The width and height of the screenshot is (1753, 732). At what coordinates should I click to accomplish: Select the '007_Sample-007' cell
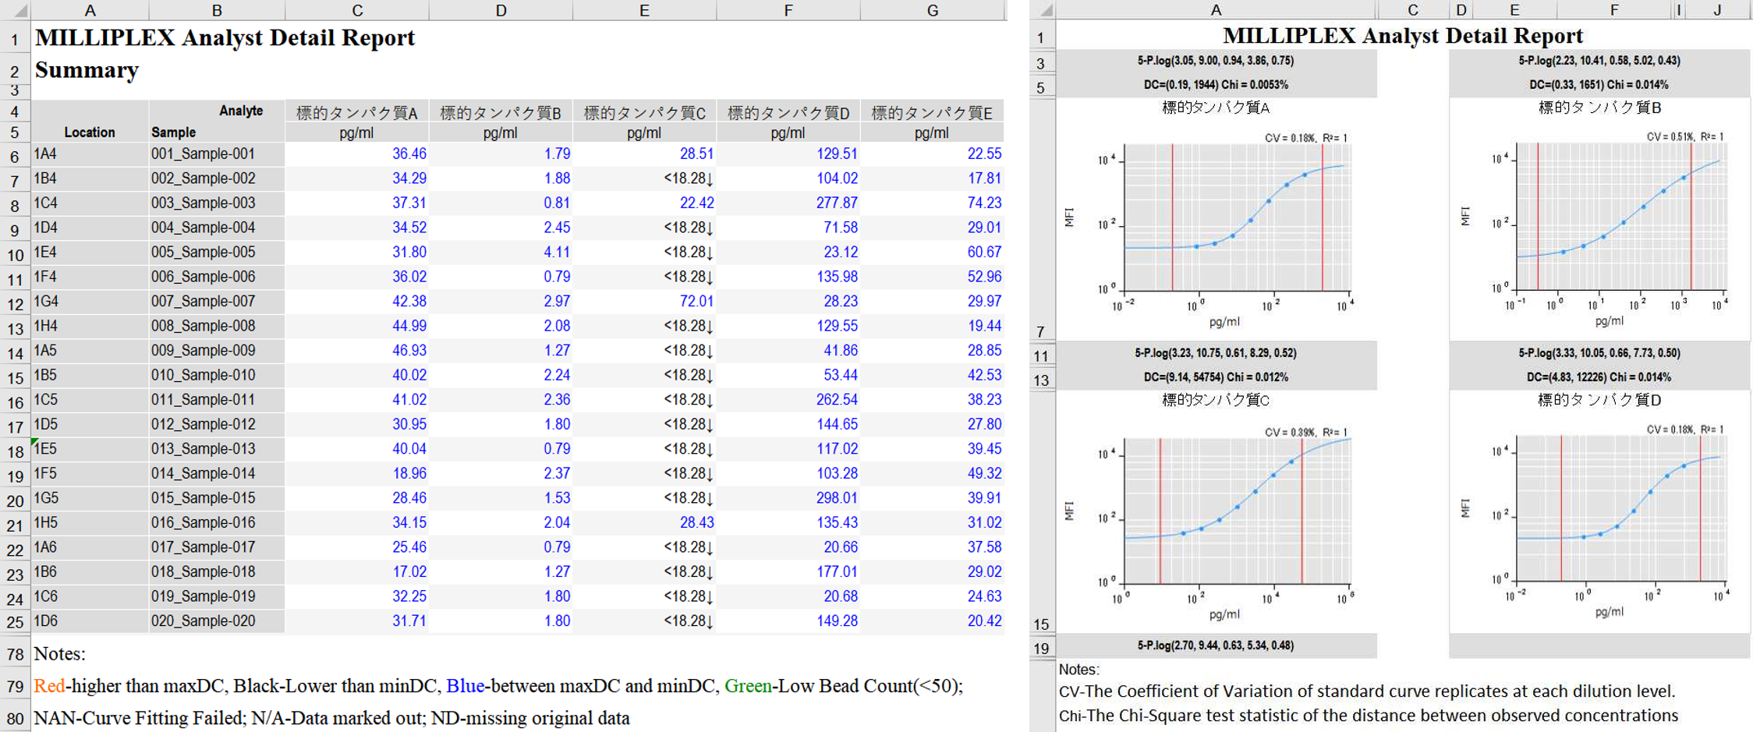(x=217, y=301)
